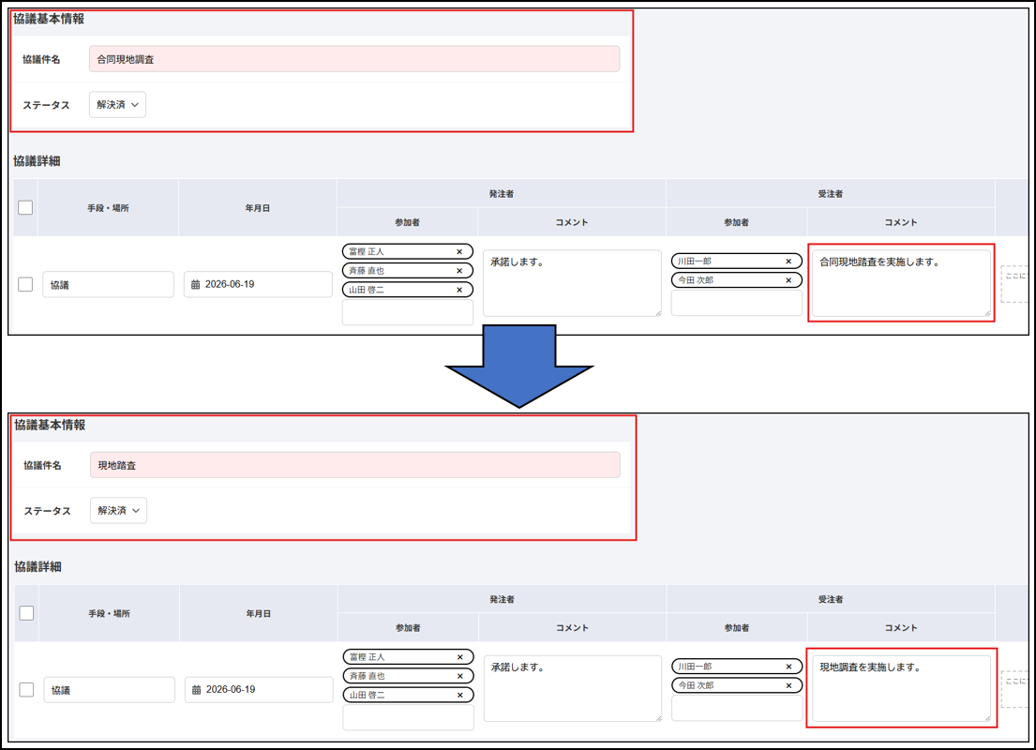Viewport: 1036px width, 750px height.
Task: Toggle header select-all checkbox in lower table
Action: pos(26,612)
